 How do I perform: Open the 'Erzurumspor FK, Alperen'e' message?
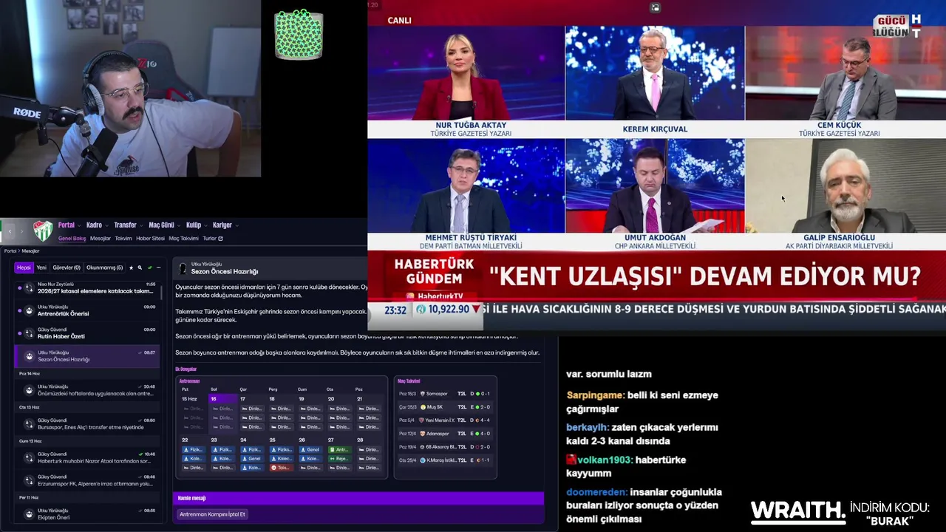tap(87, 480)
